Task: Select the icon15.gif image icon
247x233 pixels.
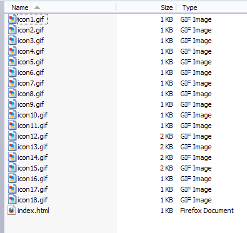Action: pos(12,168)
